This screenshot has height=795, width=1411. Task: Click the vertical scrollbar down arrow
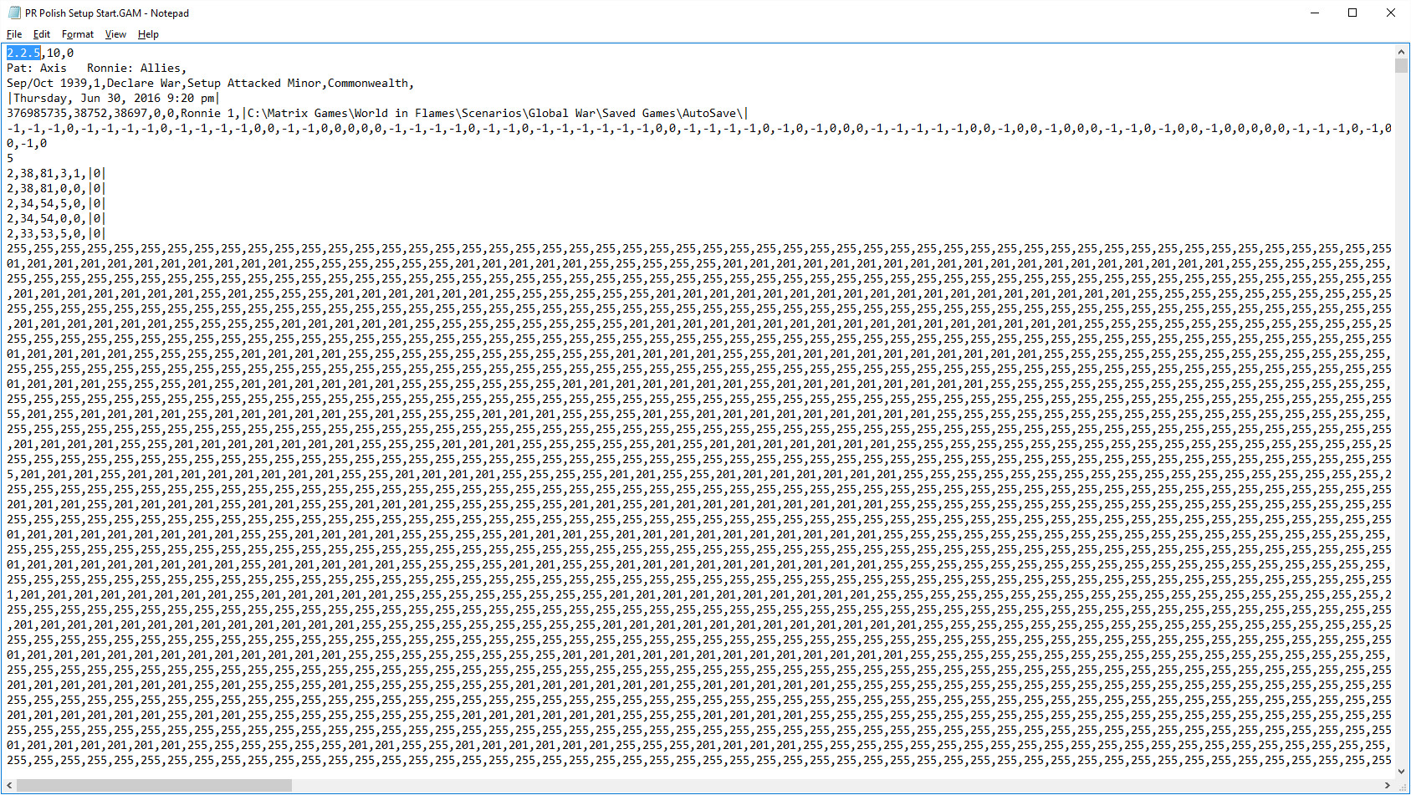coord(1401,771)
